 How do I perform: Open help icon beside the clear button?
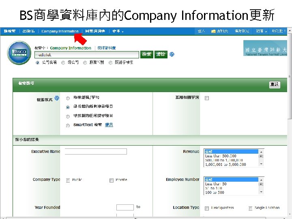[172, 54]
